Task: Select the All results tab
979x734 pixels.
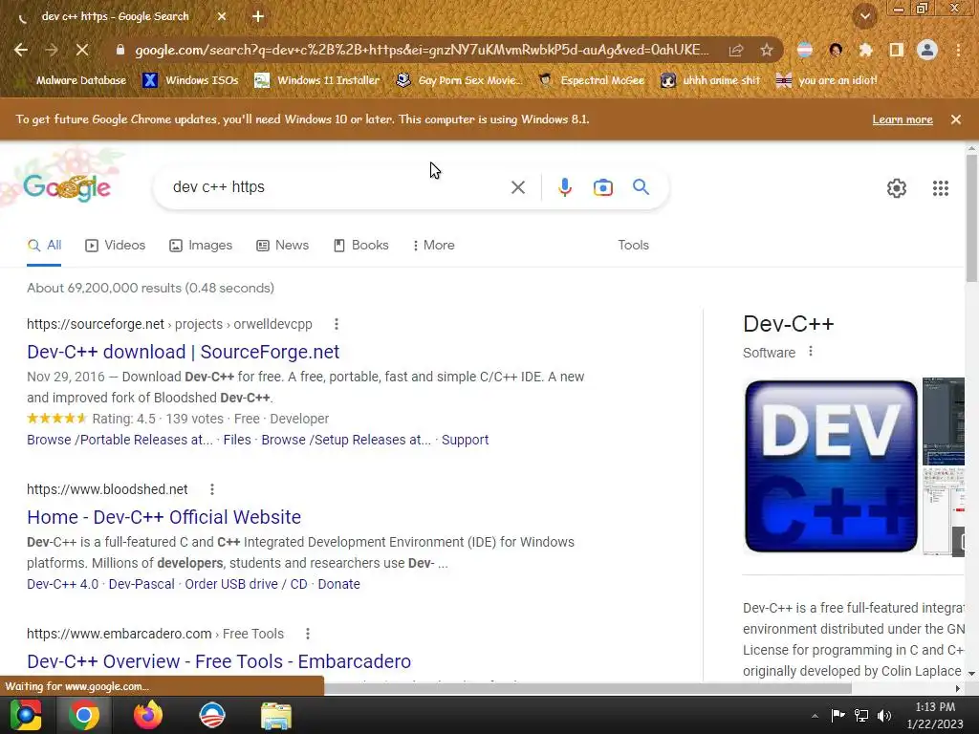Action: tap(44, 246)
